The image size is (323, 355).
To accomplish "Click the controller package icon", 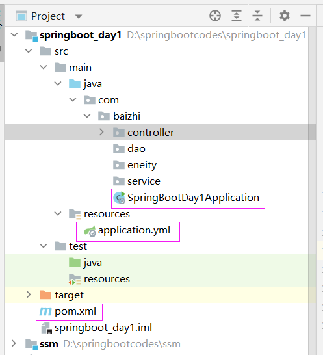I will click(119, 133).
